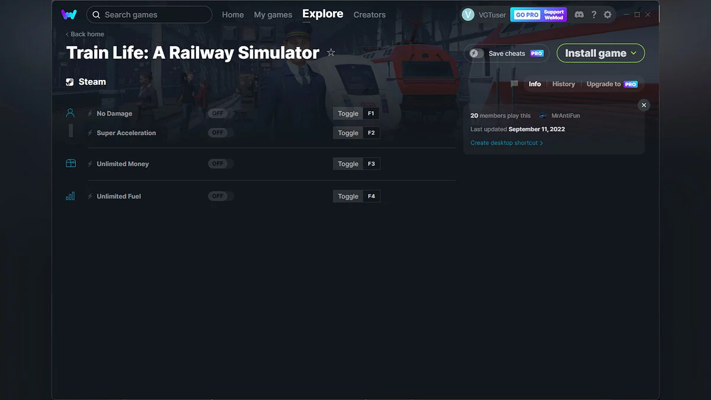Image resolution: width=711 pixels, height=400 pixels.
Task: Click the F4 hotkey box
Action: click(371, 196)
